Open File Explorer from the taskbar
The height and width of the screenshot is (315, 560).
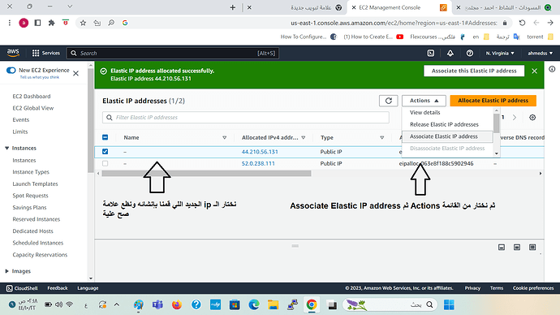[274, 304]
